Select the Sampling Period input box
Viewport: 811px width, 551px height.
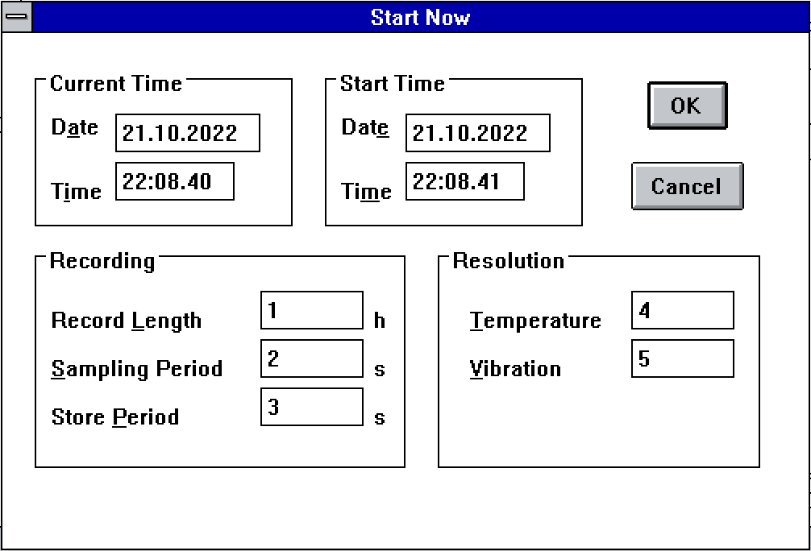(311, 358)
